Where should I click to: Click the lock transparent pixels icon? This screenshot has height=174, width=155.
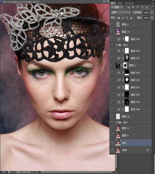pos(119,18)
